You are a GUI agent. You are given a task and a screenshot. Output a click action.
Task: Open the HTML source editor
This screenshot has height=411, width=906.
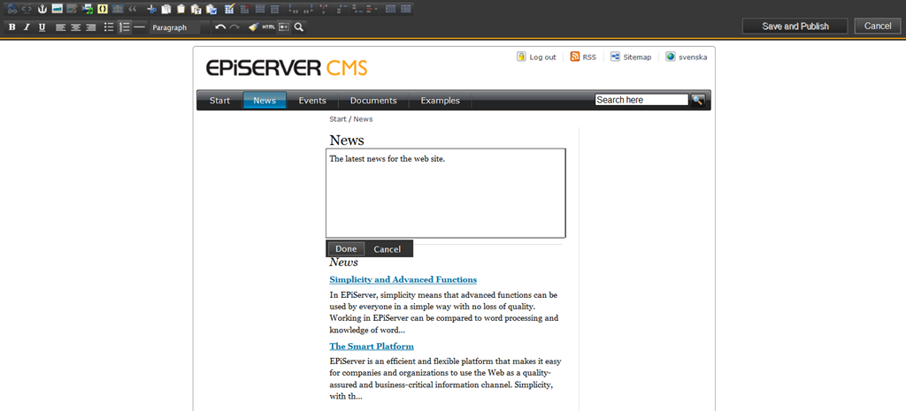click(x=268, y=27)
